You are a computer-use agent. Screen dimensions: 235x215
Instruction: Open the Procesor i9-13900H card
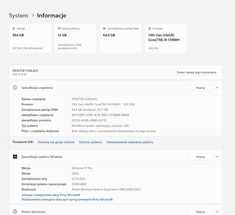point(166,38)
